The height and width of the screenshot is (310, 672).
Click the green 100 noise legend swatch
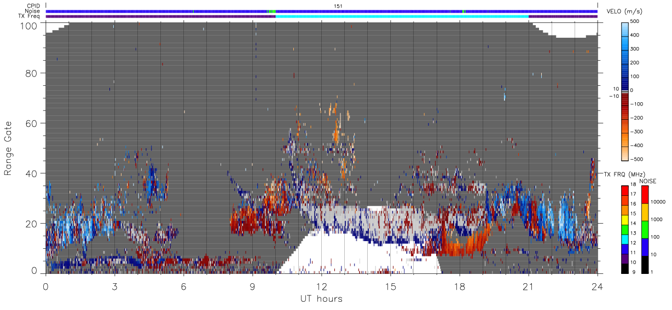(645, 229)
